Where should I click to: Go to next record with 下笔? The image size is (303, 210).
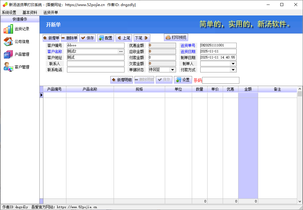click(x=142, y=38)
